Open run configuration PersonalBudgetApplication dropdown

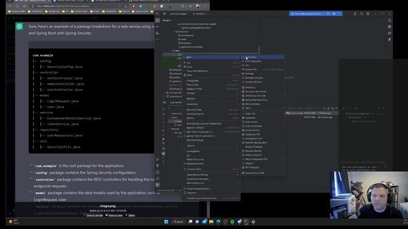[307, 13]
